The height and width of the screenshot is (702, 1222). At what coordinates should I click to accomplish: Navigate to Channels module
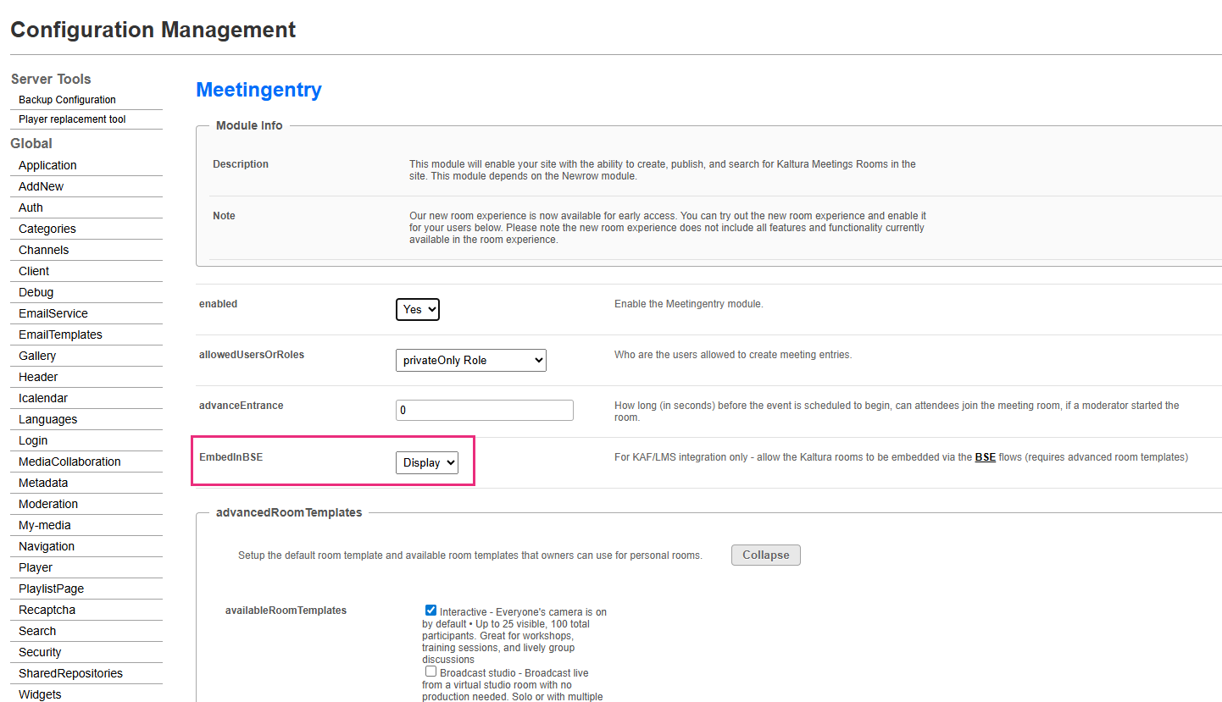[x=44, y=250]
